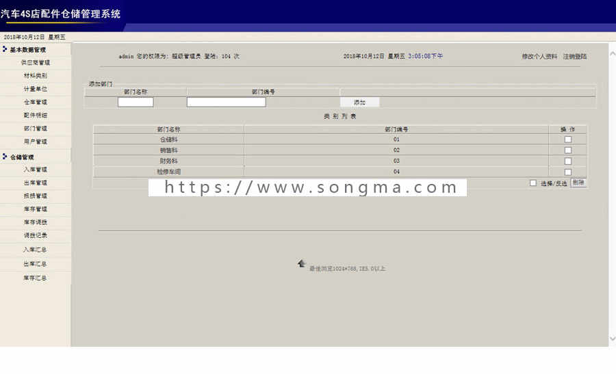The height and width of the screenshot is (374, 616).
Task: Tick the checkbox for department 01
Action: [x=568, y=139]
